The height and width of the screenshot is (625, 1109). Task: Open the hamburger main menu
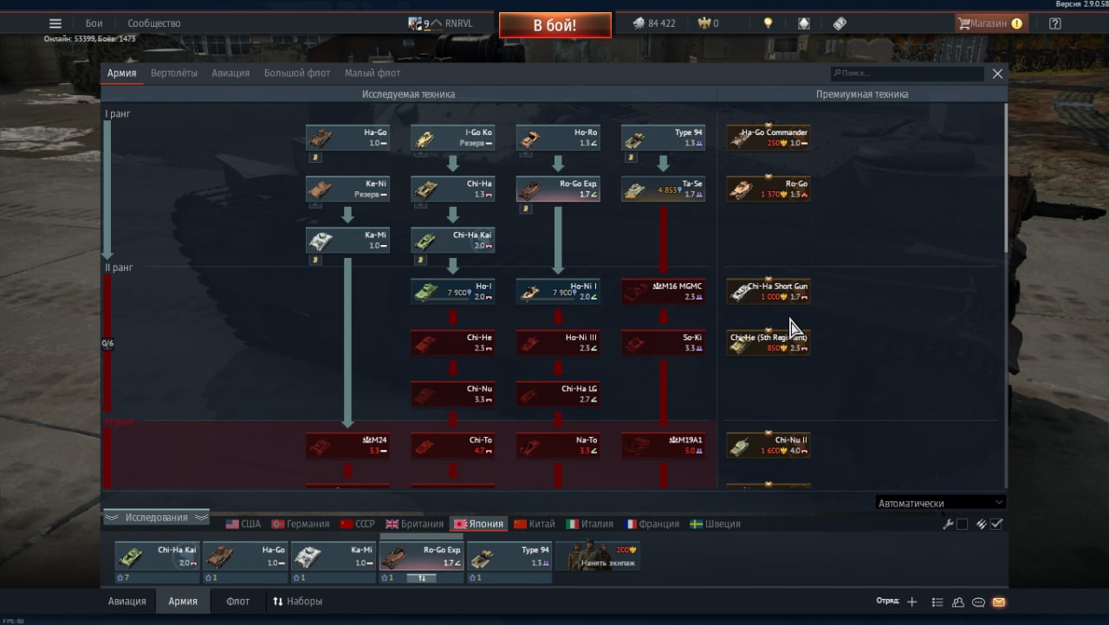(x=55, y=23)
